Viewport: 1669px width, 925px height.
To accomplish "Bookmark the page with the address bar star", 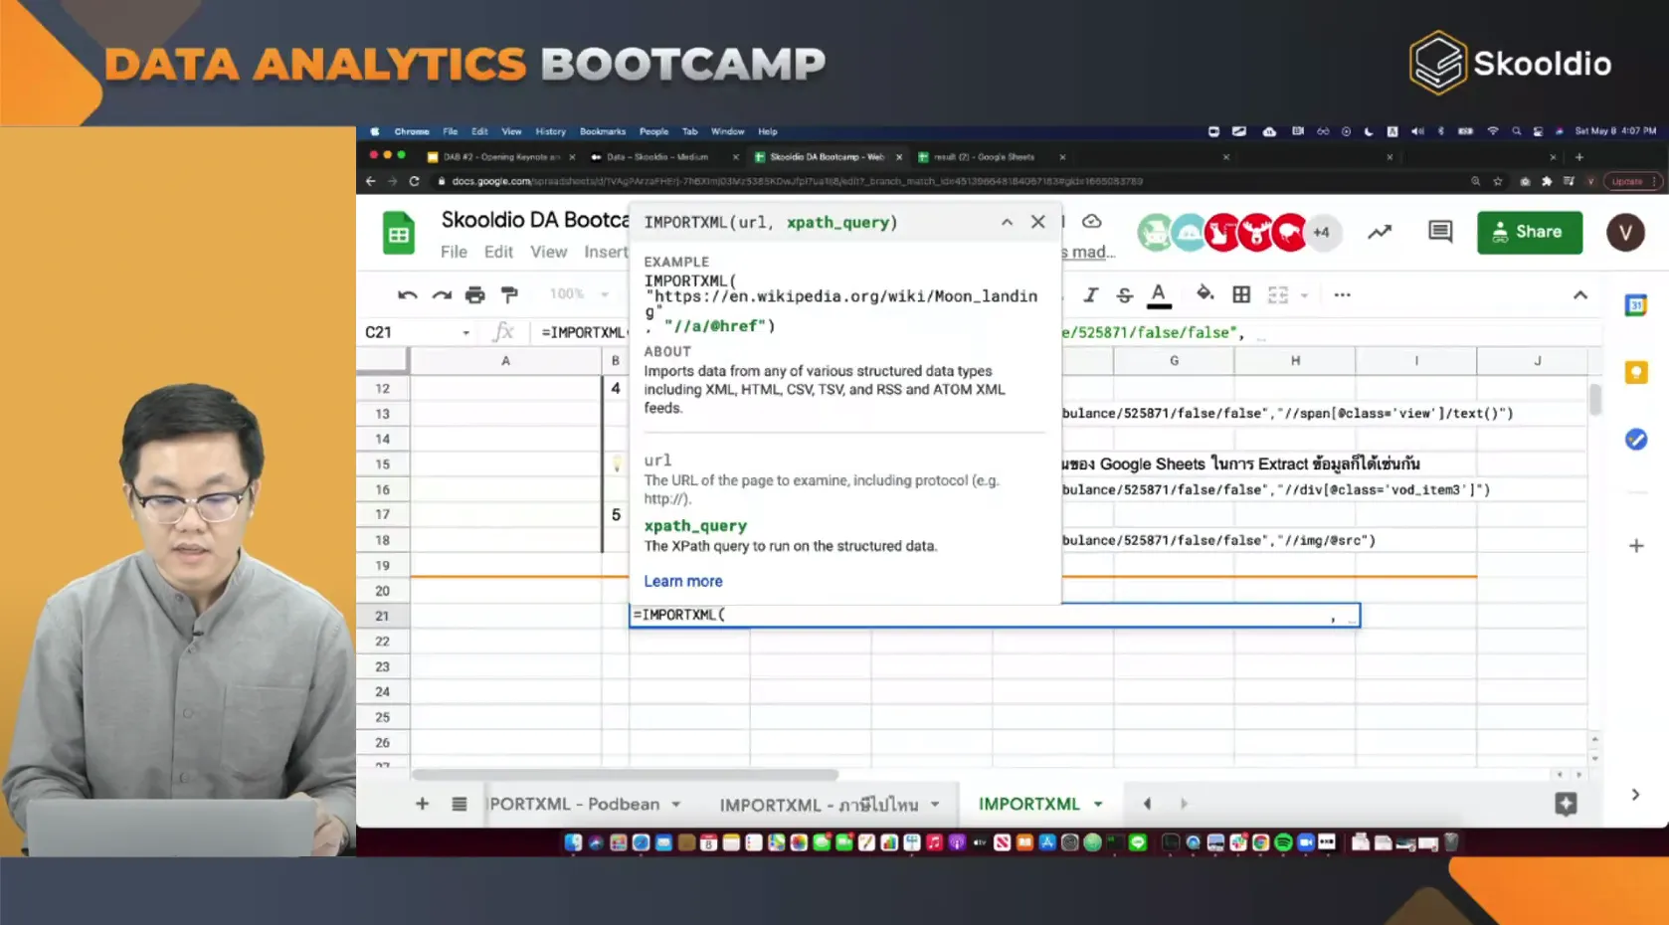I will point(1497,181).
